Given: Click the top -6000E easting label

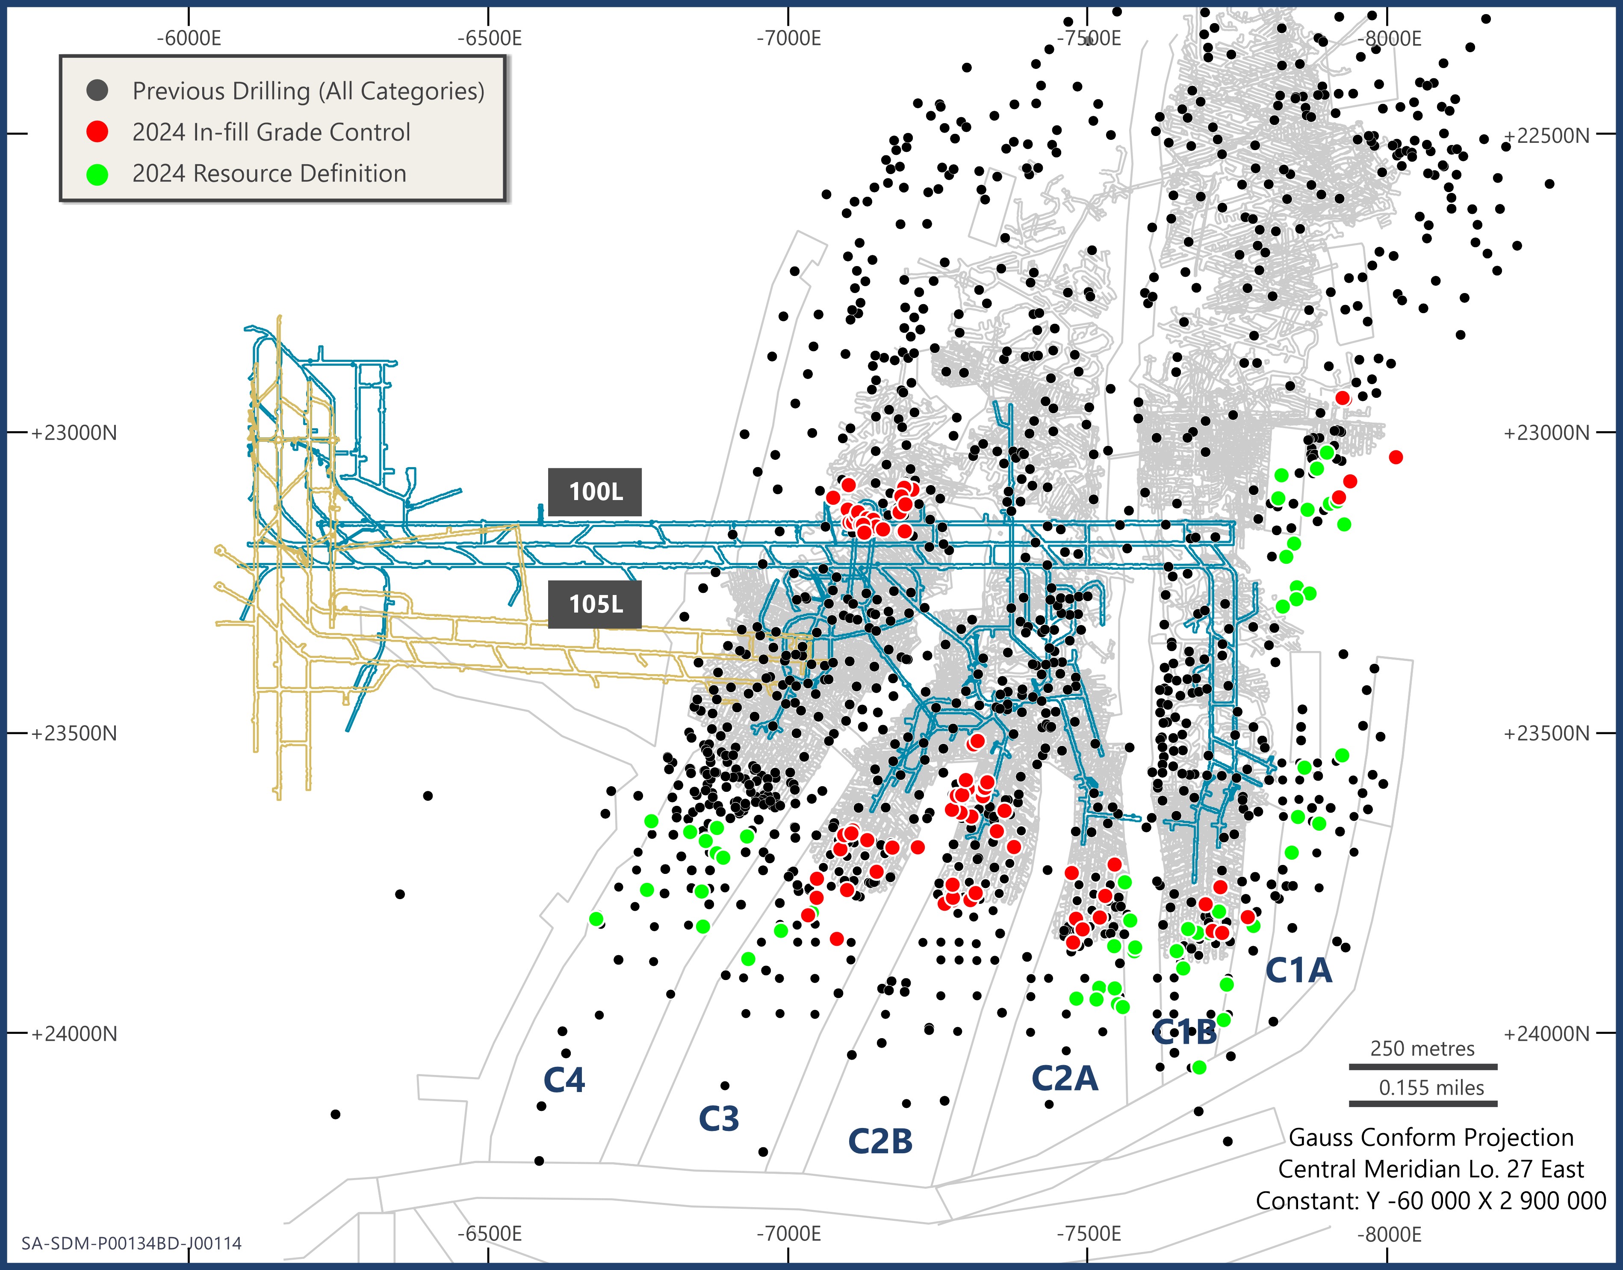Looking at the screenshot, I should pyautogui.click(x=189, y=38).
